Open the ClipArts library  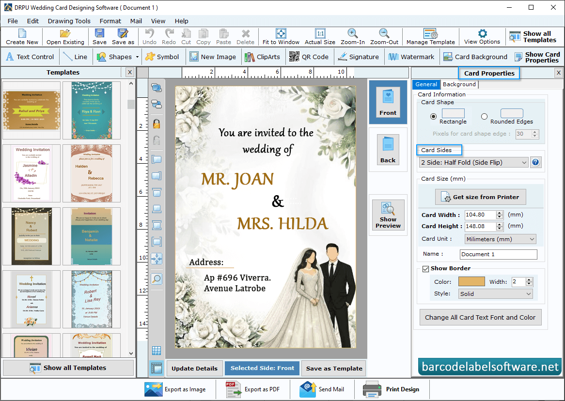(262, 57)
